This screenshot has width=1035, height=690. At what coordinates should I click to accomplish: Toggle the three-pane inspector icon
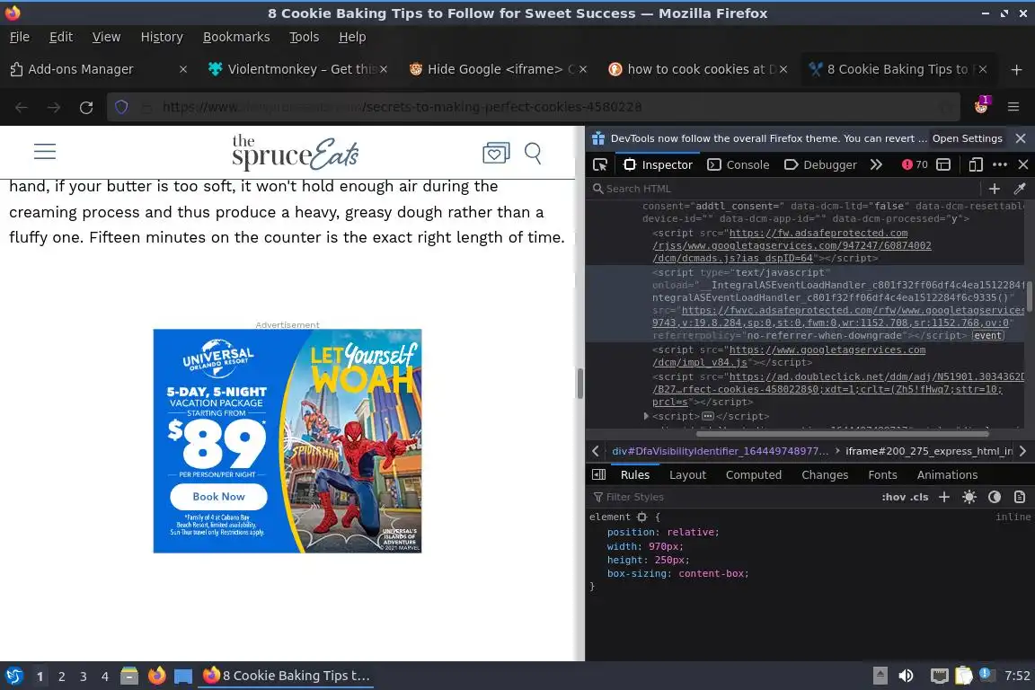click(598, 474)
